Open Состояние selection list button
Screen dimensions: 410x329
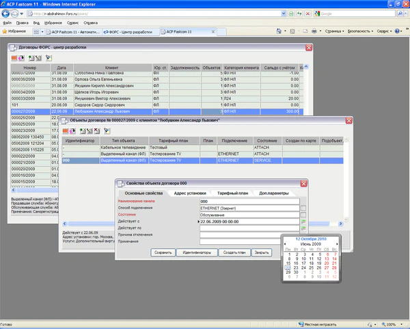tap(303, 214)
